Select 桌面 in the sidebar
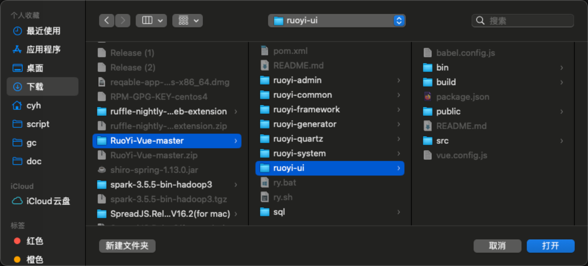The width and height of the screenshot is (588, 266). [x=42, y=68]
